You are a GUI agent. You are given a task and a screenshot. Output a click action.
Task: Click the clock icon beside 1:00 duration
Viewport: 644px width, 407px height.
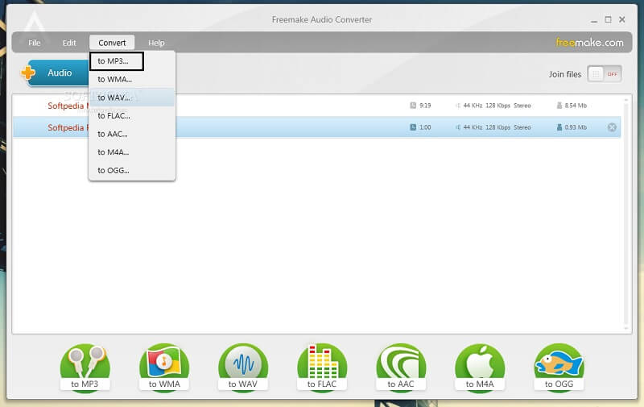tap(413, 127)
